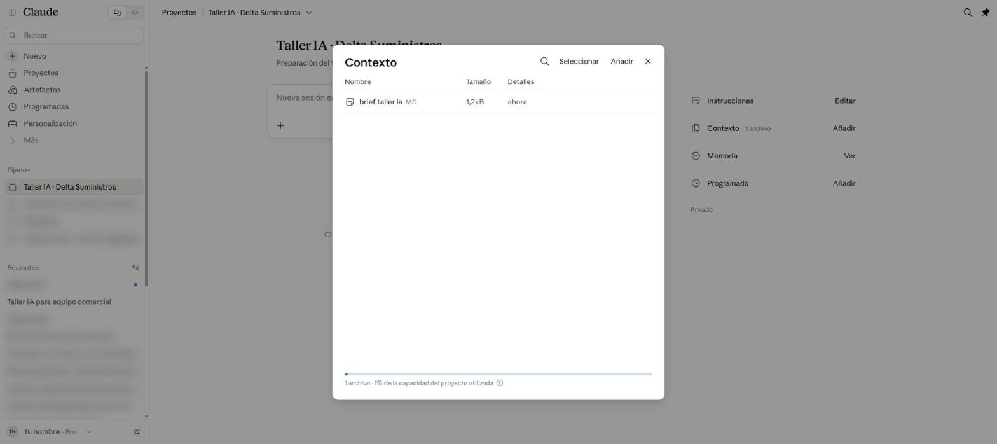Sort by Tamaño column header
997x444 pixels.
[478, 82]
